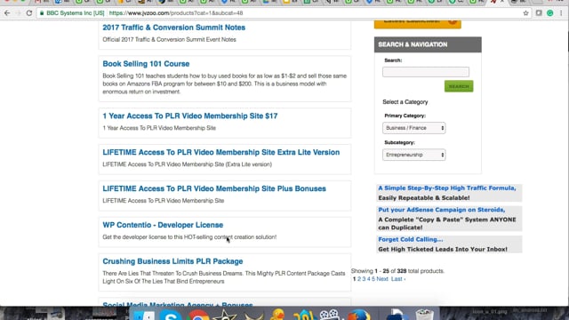Click 'Official 2017 Traffic & Conversion Summit Event Notes'
The image size is (569, 320).
[x=169, y=39]
